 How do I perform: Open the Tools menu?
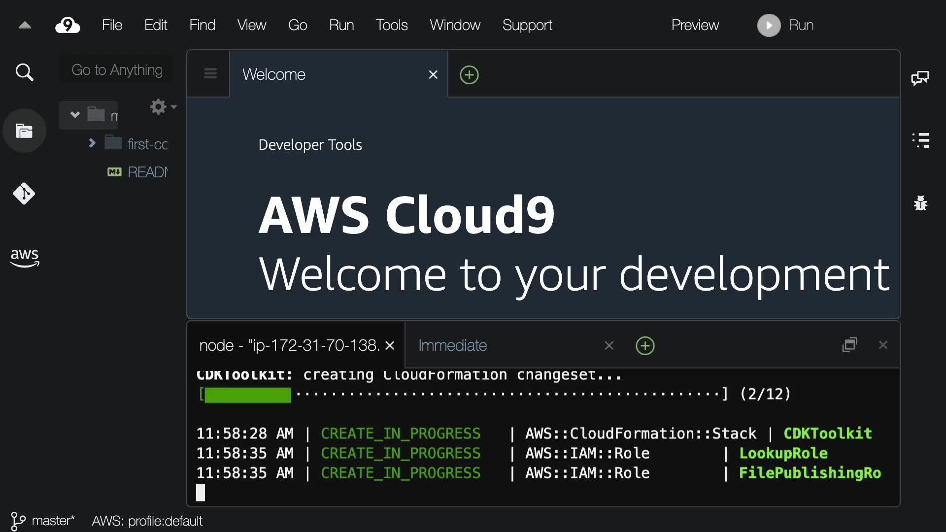tap(391, 25)
